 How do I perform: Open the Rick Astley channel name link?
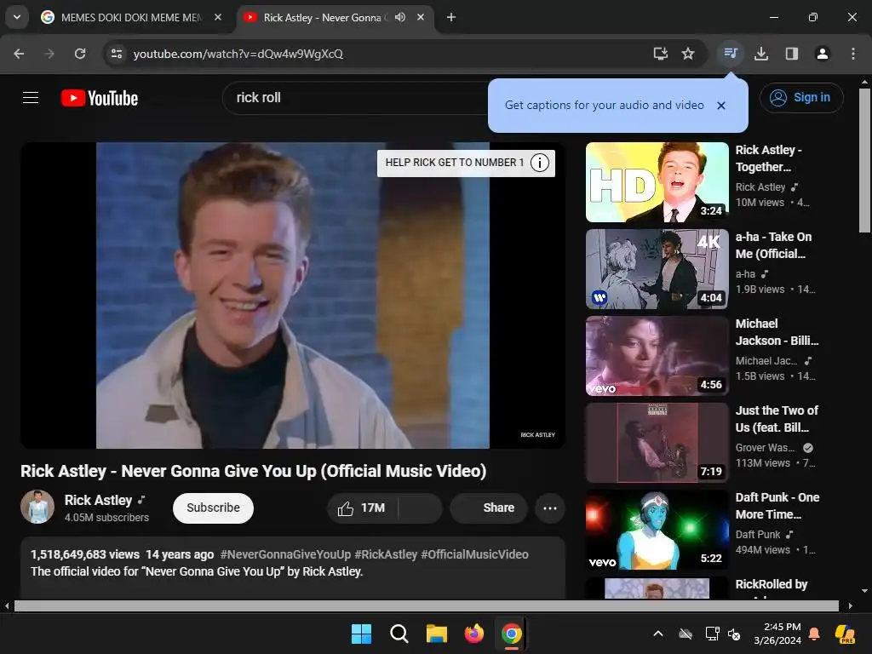coord(99,500)
